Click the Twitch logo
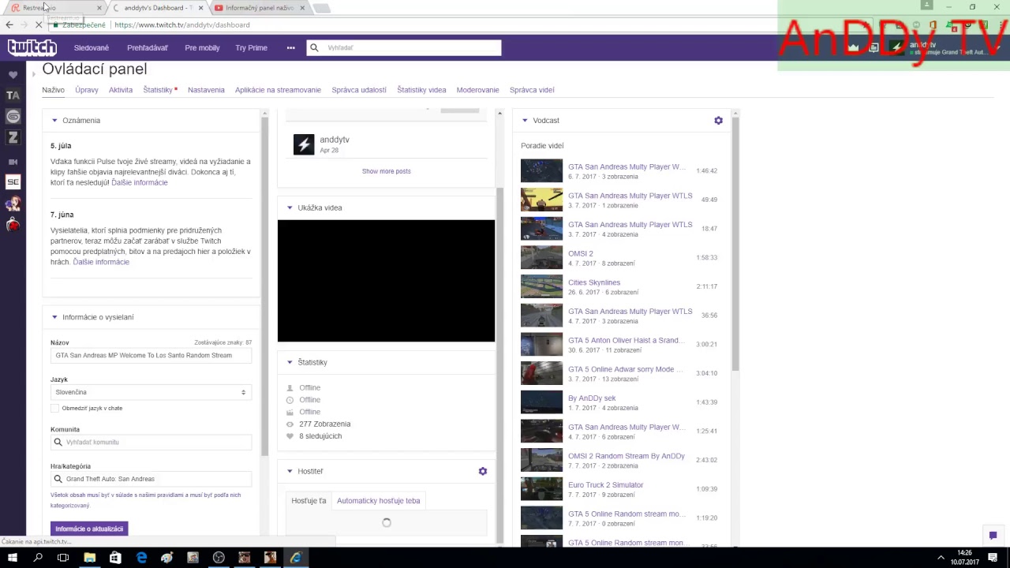 32,47
